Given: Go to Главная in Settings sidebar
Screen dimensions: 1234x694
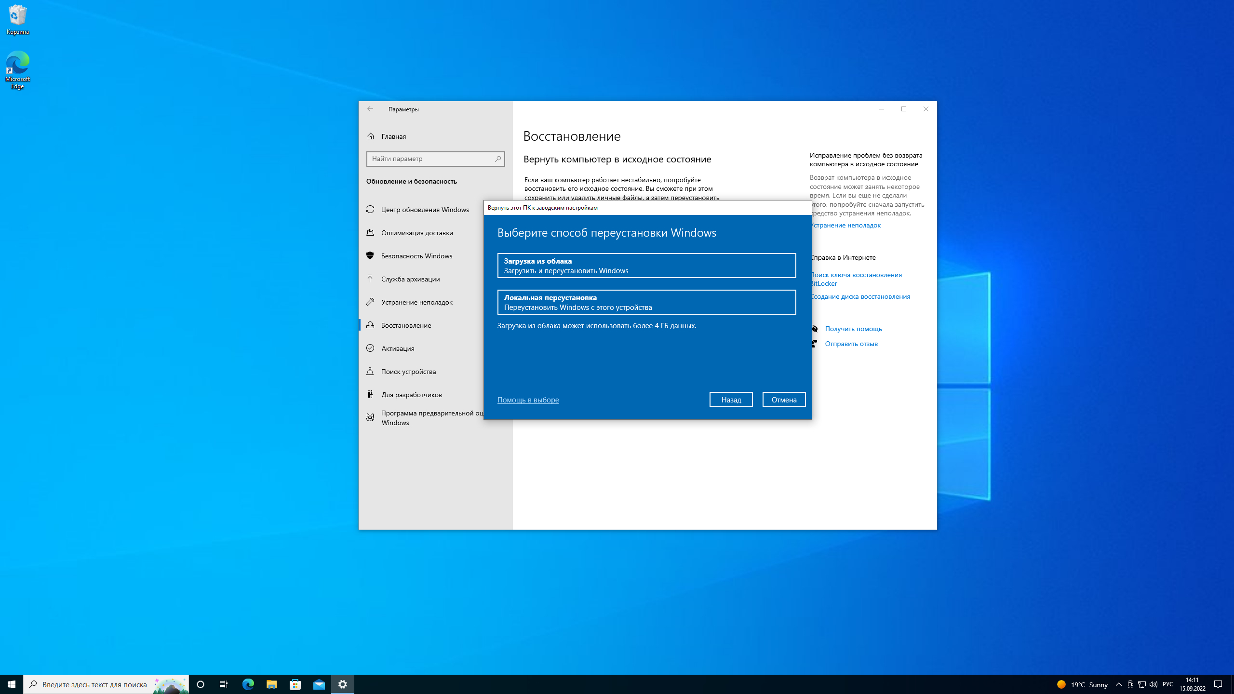Looking at the screenshot, I should tap(393, 136).
